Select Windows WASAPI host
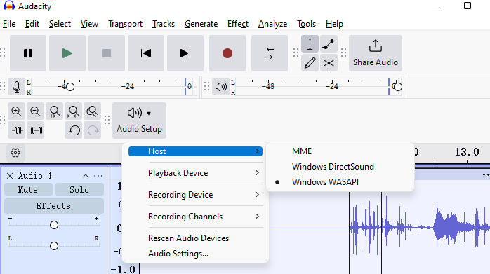Screen dimensions: 490x274 click(340, 182)
